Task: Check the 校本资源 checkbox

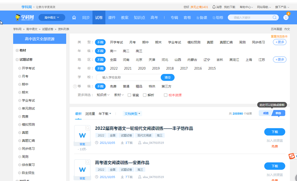Action: point(165,95)
